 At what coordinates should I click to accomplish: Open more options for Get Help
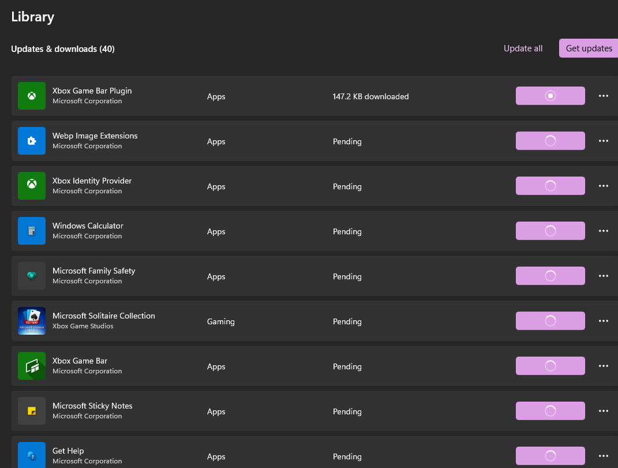tap(604, 455)
